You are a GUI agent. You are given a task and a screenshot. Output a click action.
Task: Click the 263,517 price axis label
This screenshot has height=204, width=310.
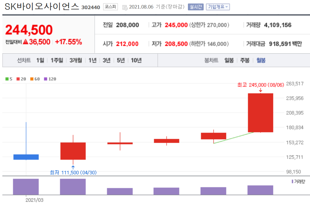click(x=295, y=84)
